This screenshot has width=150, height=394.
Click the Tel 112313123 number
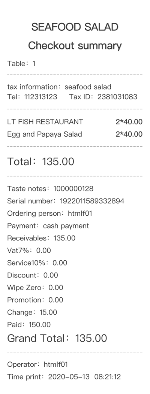(32, 97)
